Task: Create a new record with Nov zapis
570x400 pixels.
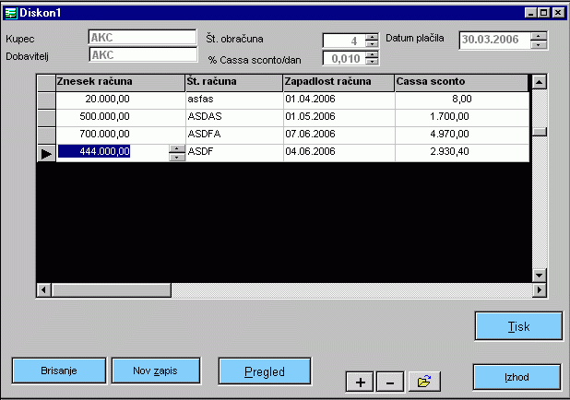Action: tap(155, 370)
